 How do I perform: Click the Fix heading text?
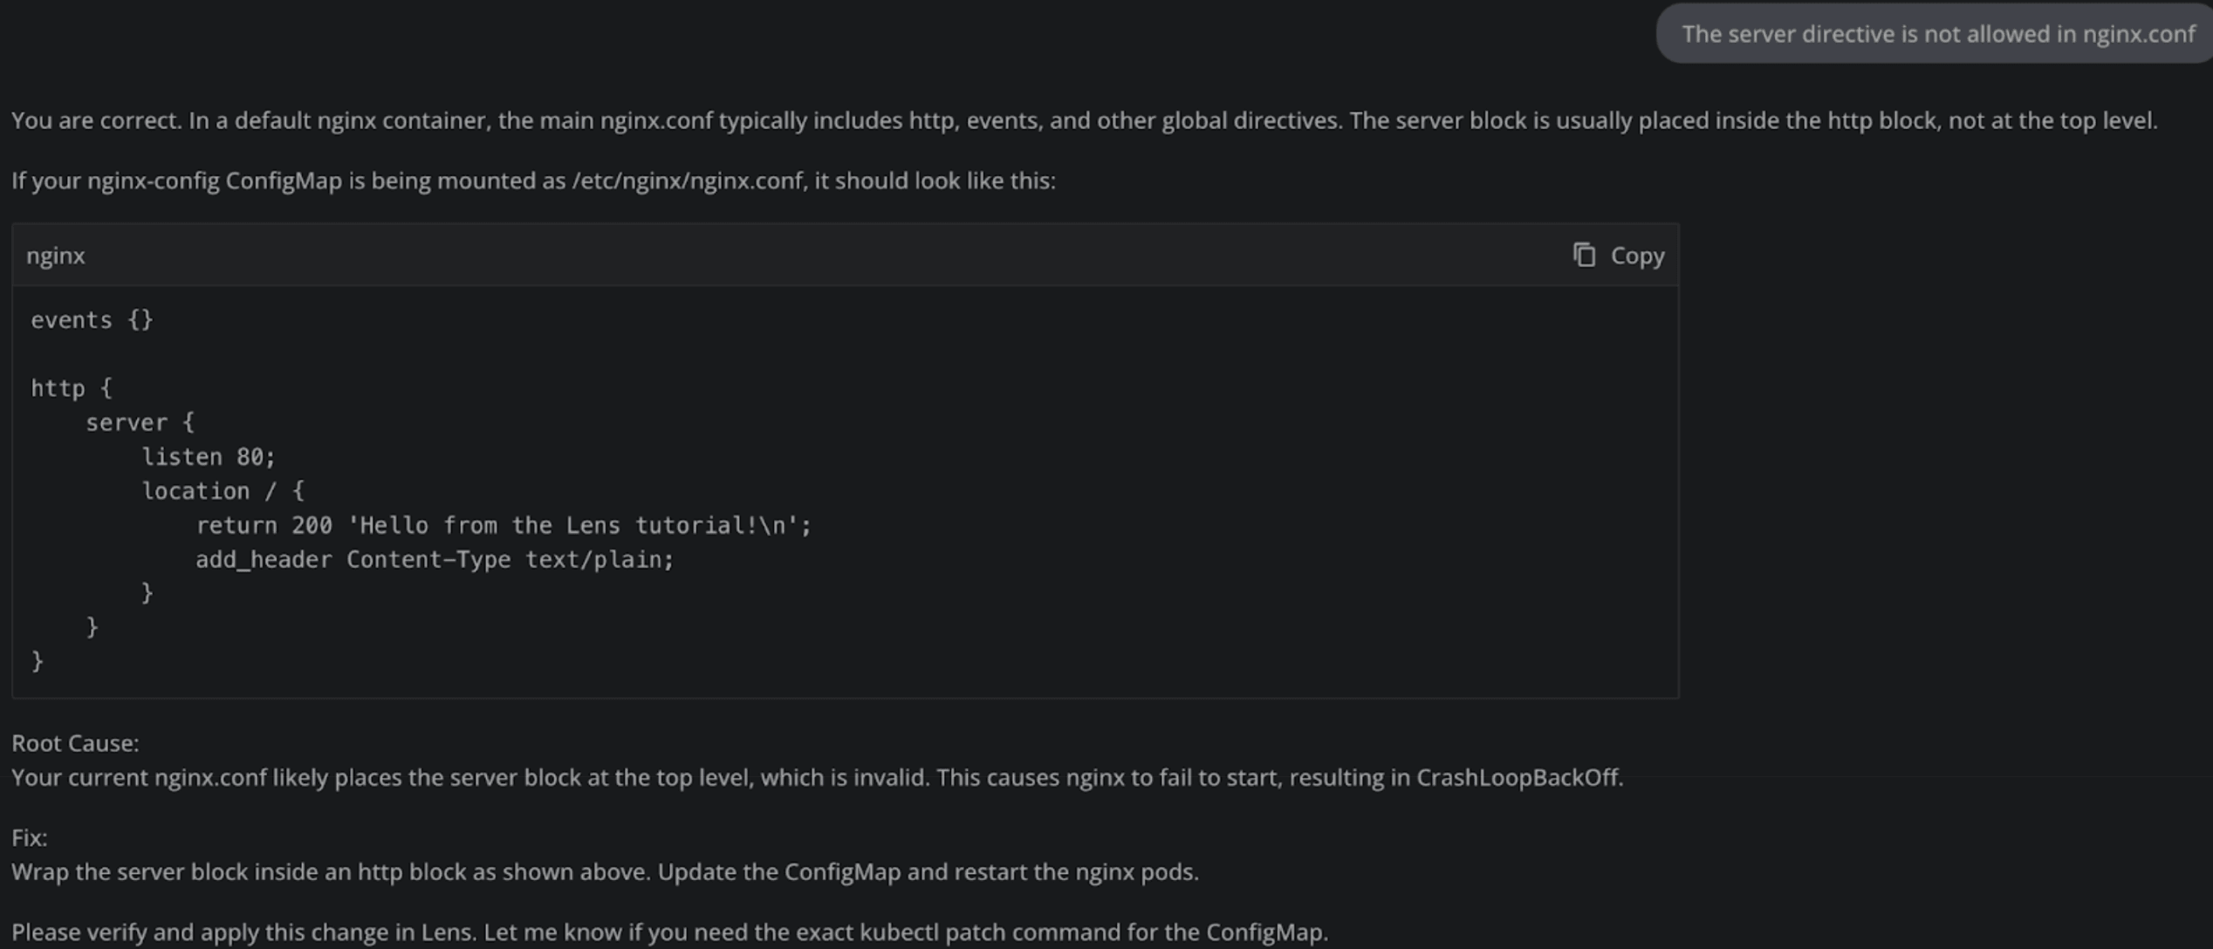click(x=27, y=838)
